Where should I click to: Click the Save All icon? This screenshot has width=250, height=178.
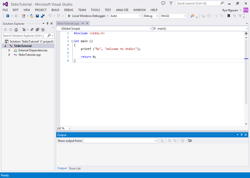coord(42,16)
